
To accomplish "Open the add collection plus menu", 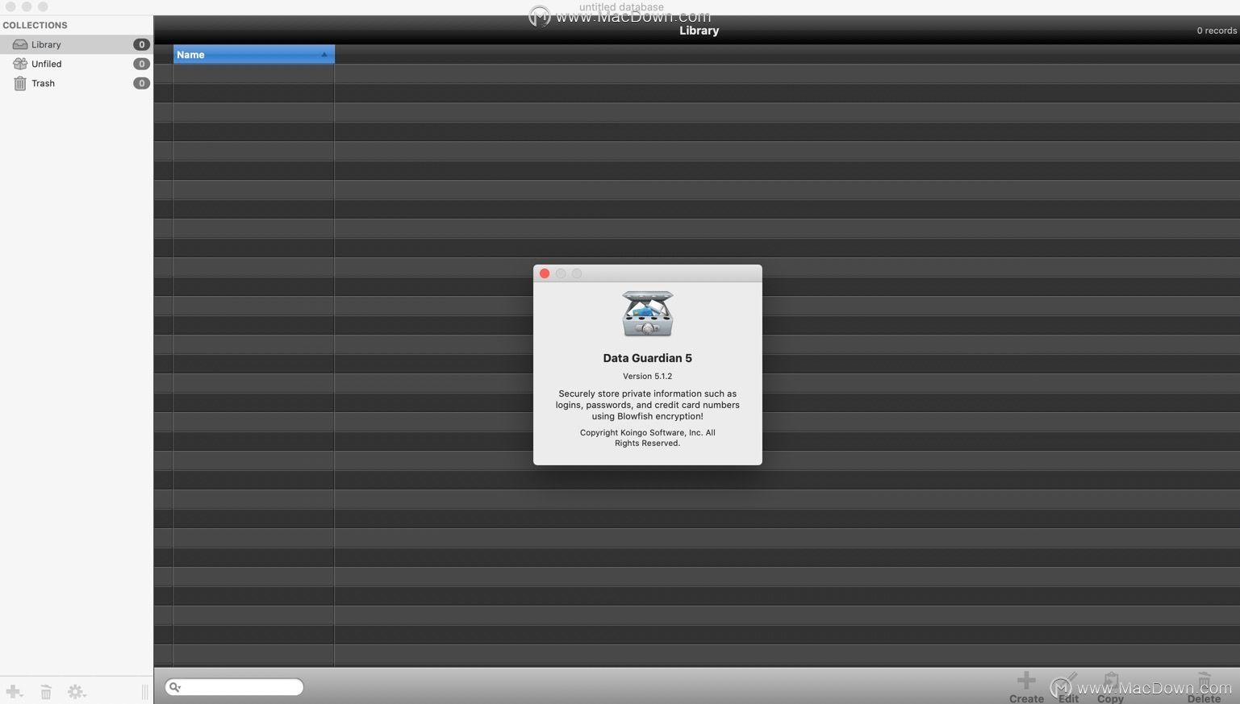I will tap(15, 692).
